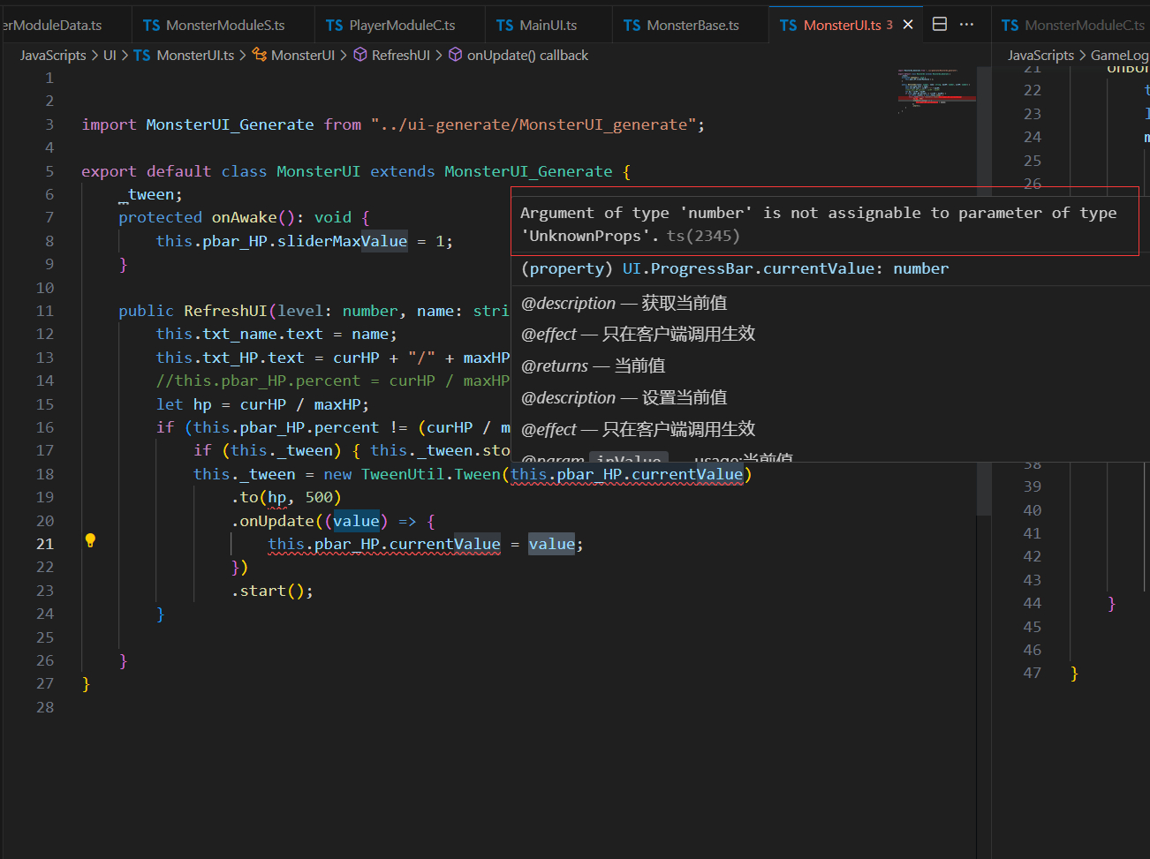Click TS icon on MonsterModuleS.ts tab
The height and width of the screenshot is (859, 1150).
[x=152, y=26]
